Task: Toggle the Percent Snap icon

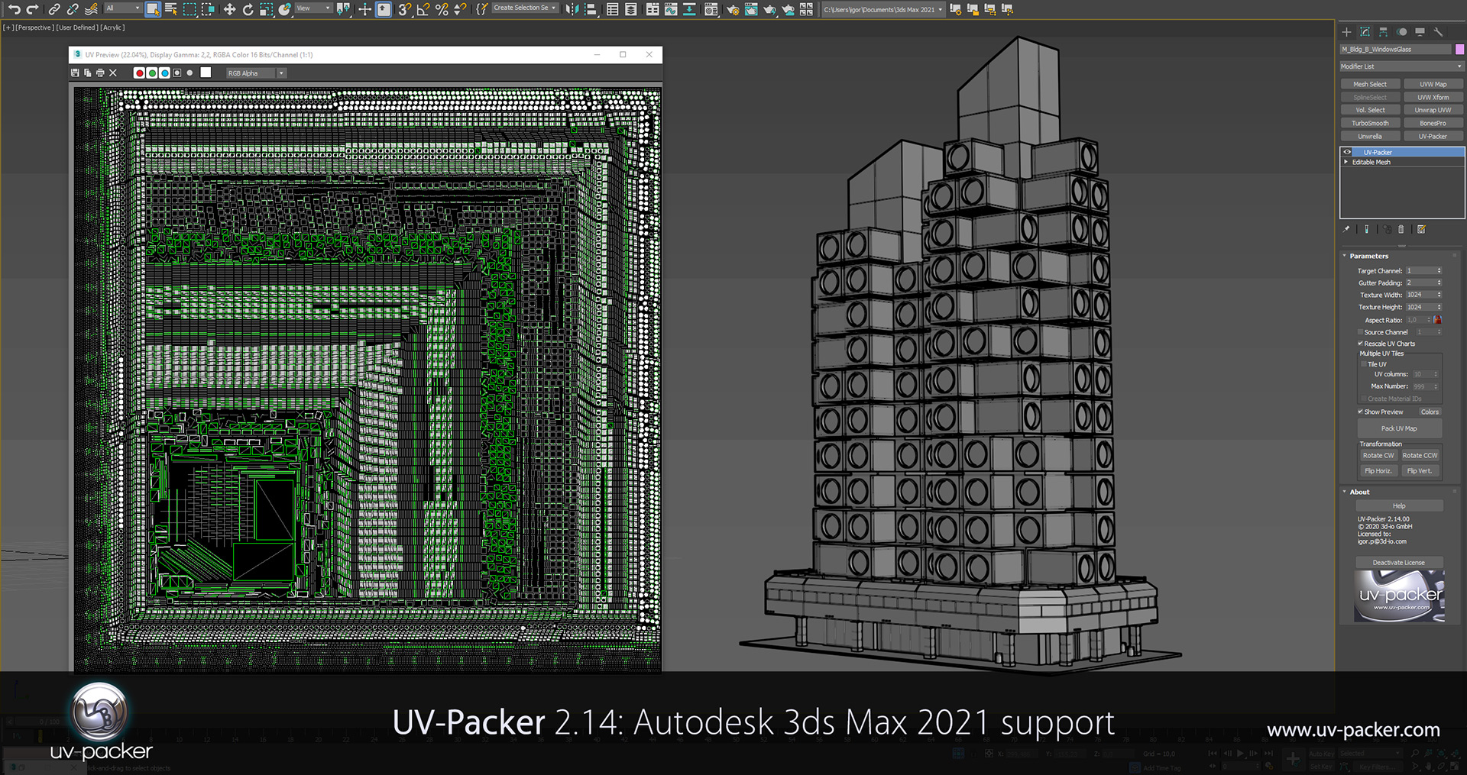Action: [x=442, y=9]
